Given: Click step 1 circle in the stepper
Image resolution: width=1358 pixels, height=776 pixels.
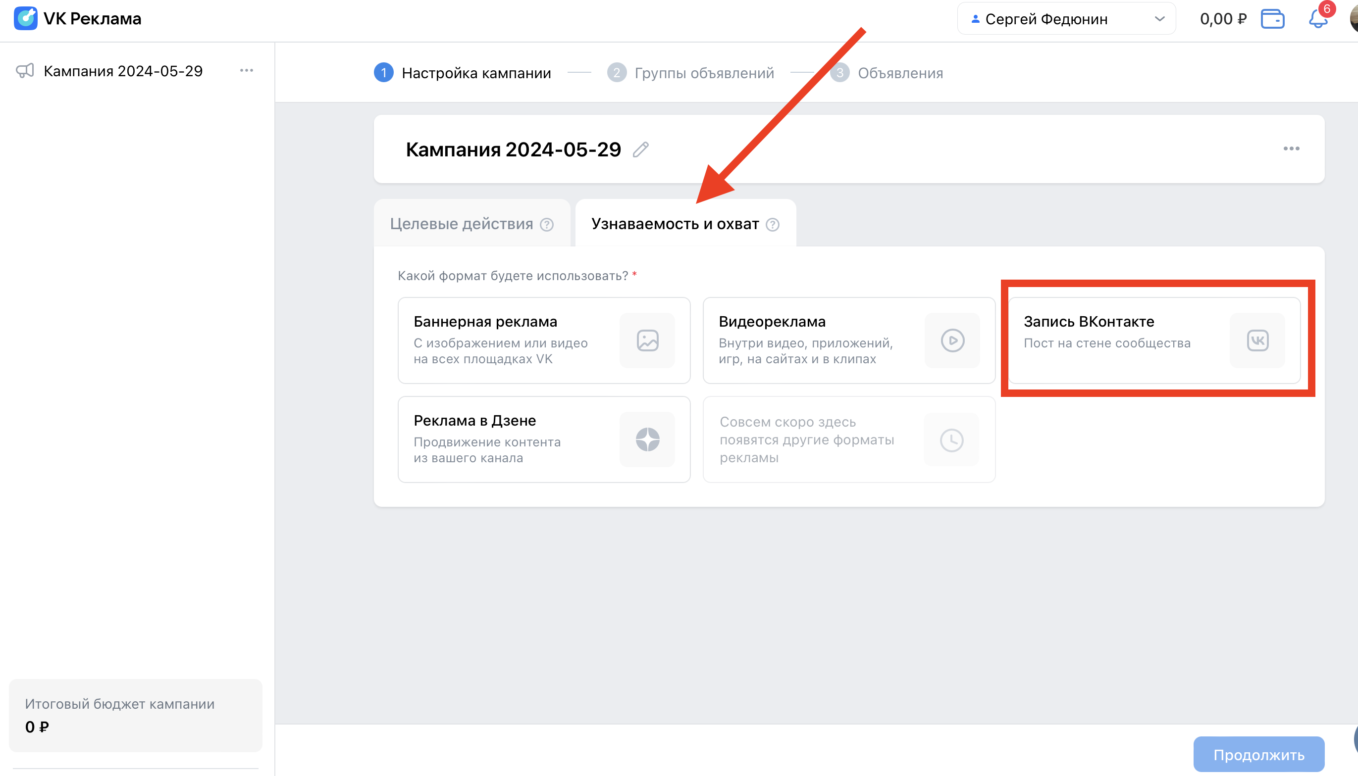Looking at the screenshot, I should (384, 72).
